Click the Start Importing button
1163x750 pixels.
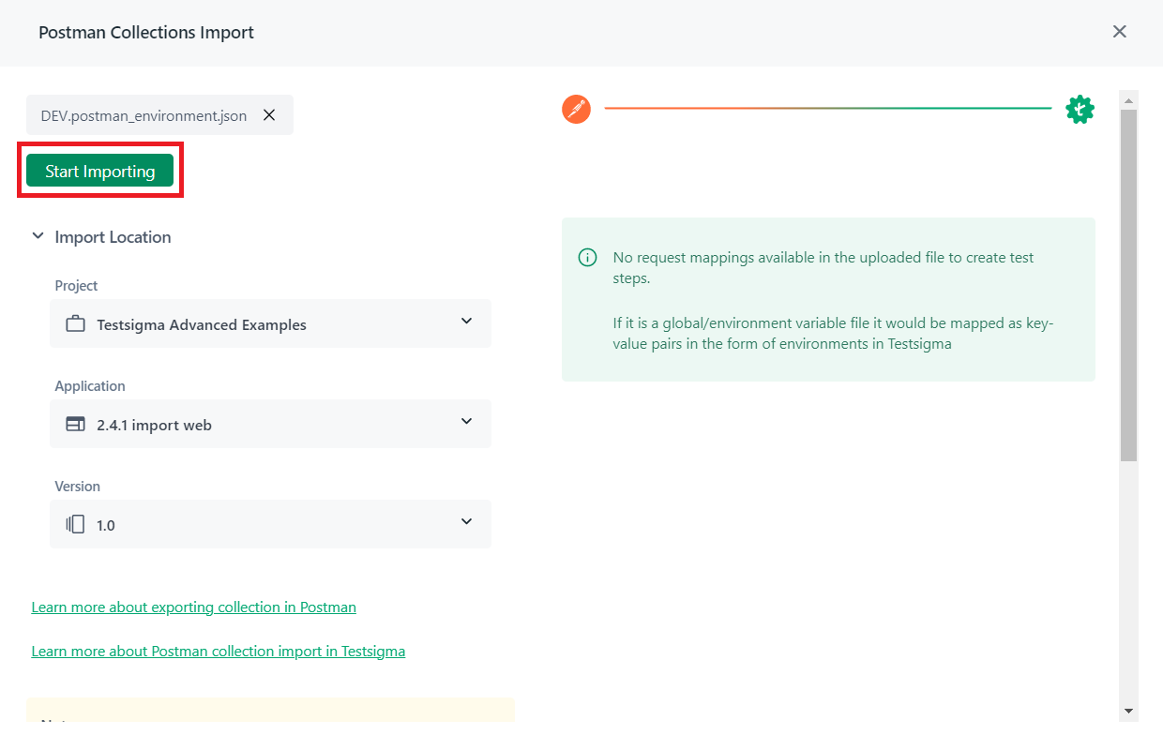point(99,171)
